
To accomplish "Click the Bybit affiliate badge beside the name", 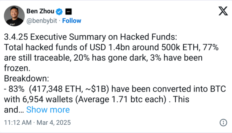I will (69, 12).
